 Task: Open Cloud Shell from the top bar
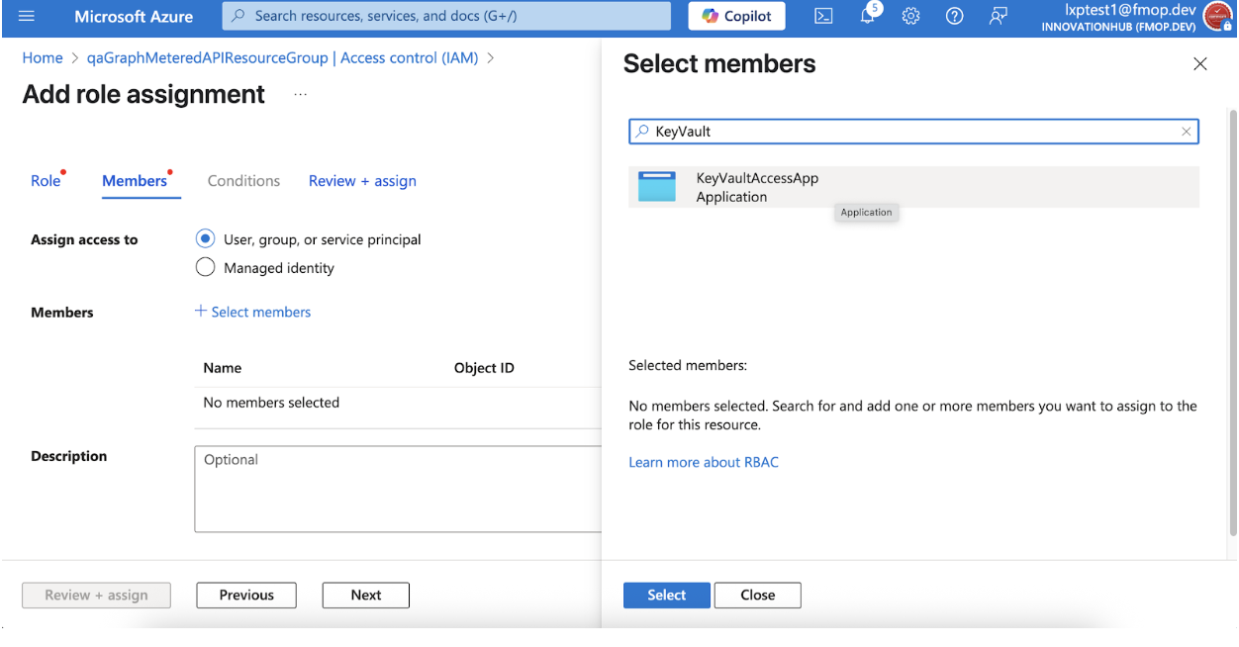tap(822, 17)
